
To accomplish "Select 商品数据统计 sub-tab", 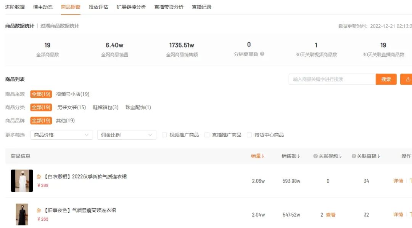I will (x=20, y=26).
